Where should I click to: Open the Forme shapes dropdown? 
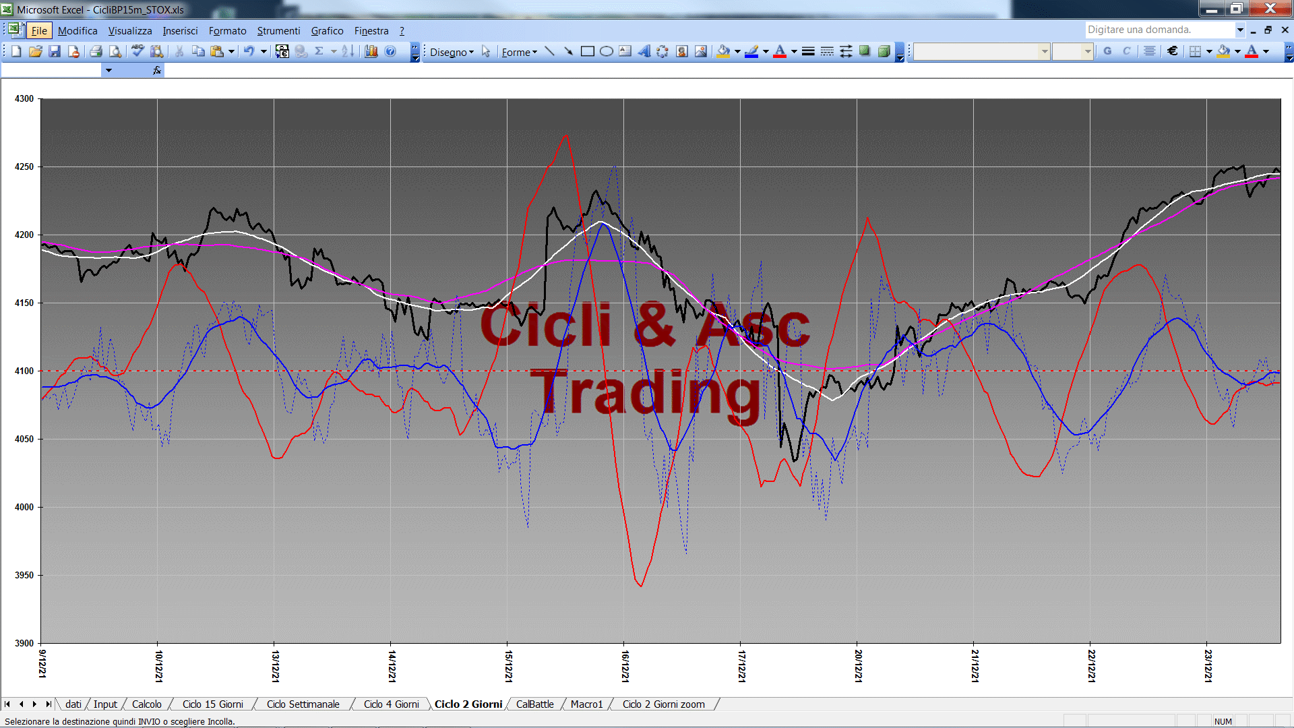click(519, 52)
